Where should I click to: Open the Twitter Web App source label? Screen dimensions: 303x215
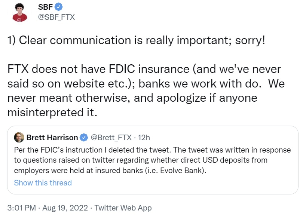click(123, 208)
